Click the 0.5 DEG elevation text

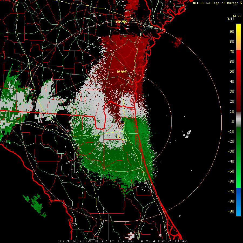[126, 241]
